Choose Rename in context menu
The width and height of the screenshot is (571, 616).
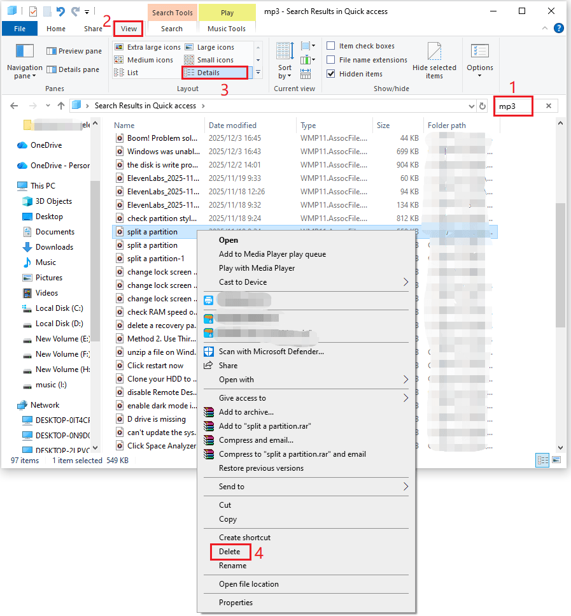tap(232, 566)
